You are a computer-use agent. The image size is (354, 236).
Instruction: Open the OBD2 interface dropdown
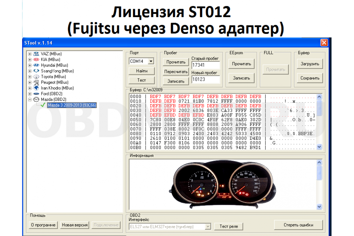click(208, 227)
